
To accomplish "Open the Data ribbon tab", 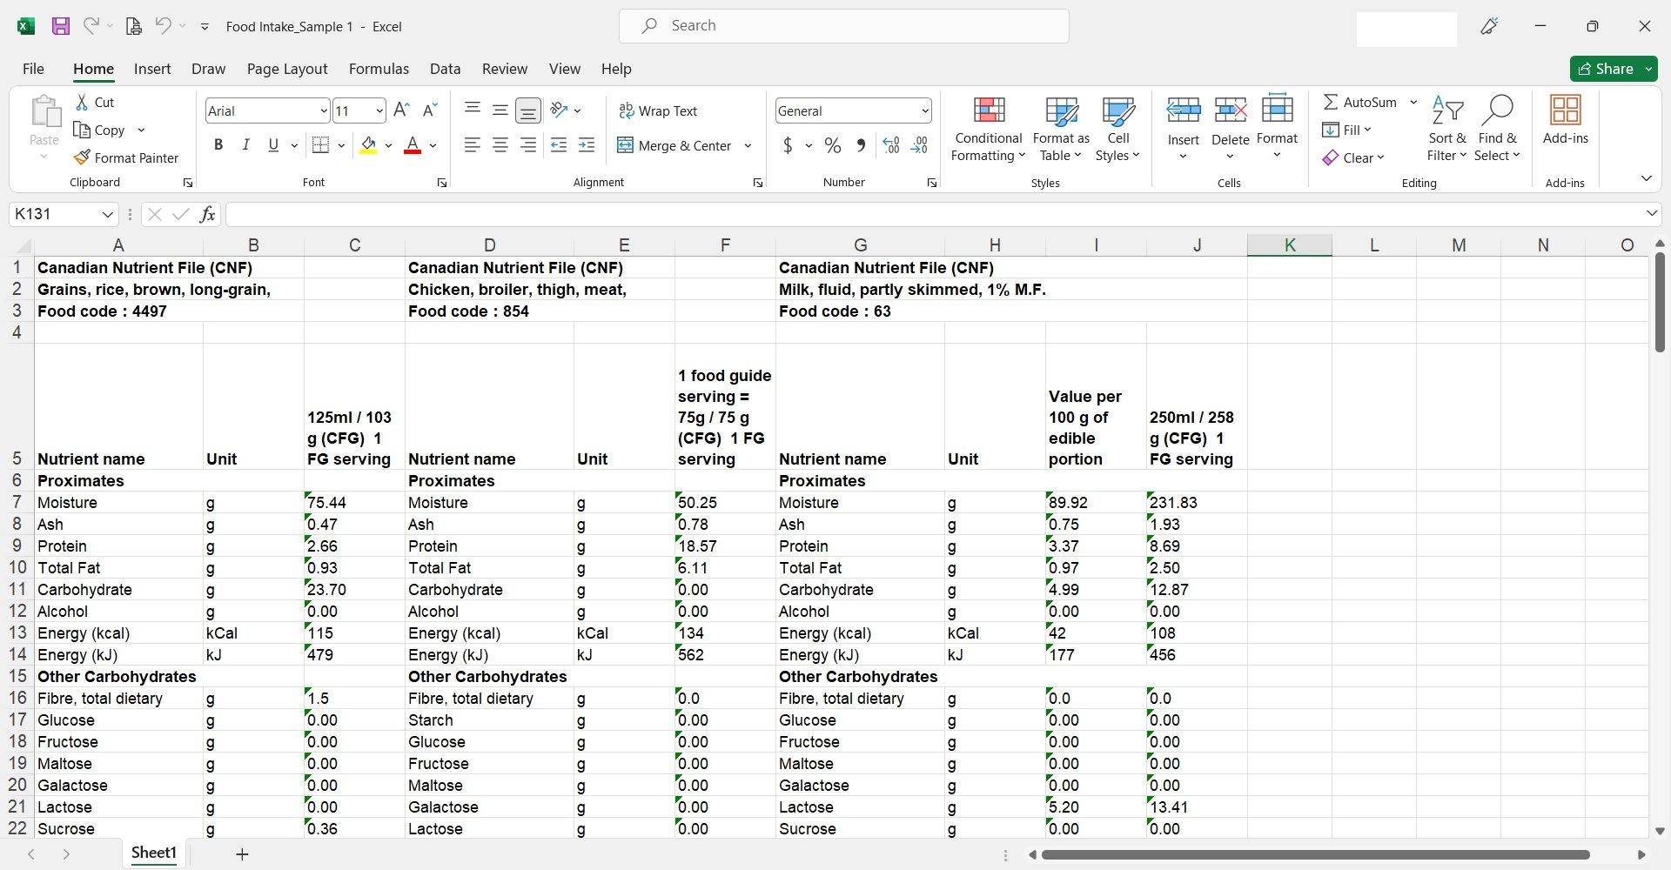I will pyautogui.click(x=445, y=69).
